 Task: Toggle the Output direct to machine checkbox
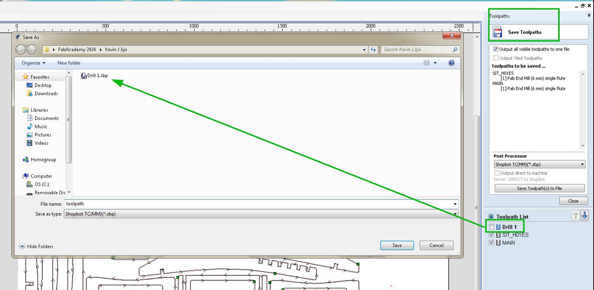497,173
